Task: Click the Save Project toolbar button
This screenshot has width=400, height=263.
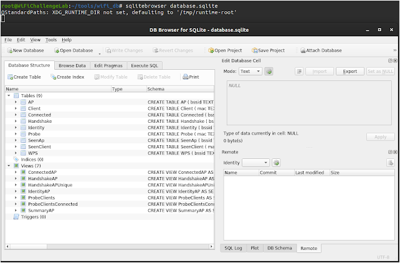Action: [268, 50]
